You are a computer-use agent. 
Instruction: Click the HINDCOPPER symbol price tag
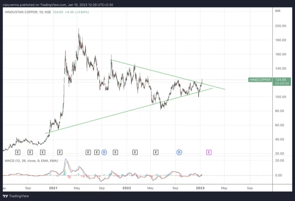click(x=260, y=80)
